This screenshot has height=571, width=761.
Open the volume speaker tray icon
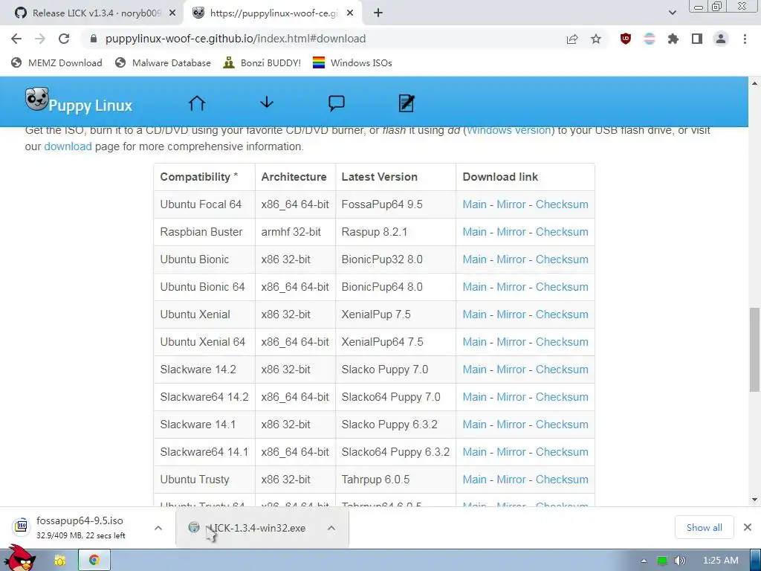pos(679,561)
